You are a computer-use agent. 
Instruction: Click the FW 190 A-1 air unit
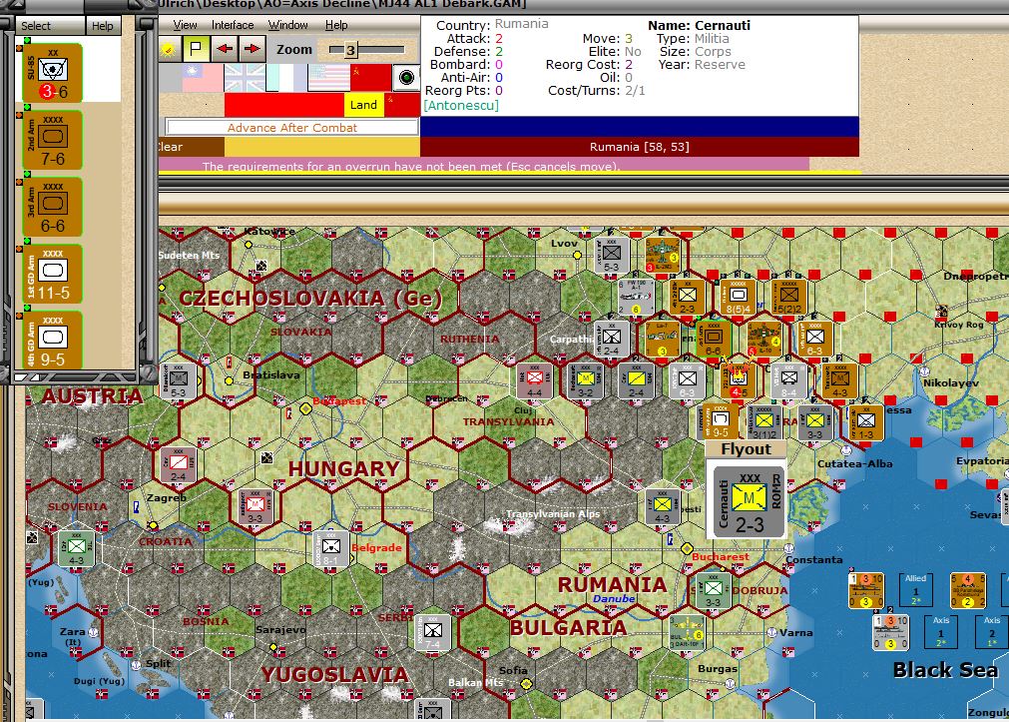coord(636,297)
